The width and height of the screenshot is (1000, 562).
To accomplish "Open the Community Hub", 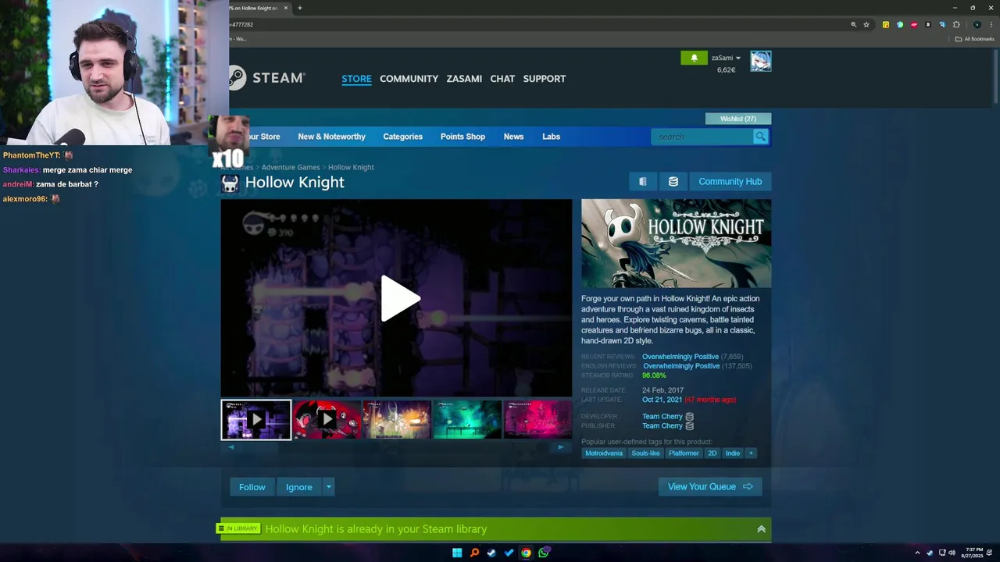I will coord(730,181).
